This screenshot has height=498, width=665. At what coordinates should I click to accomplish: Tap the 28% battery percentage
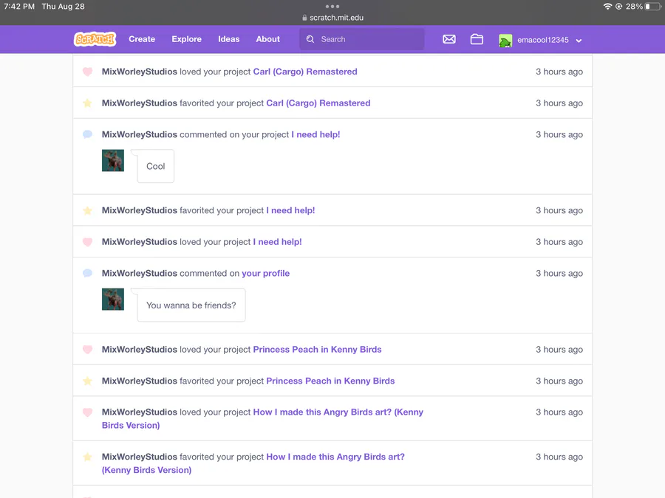pos(635,7)
